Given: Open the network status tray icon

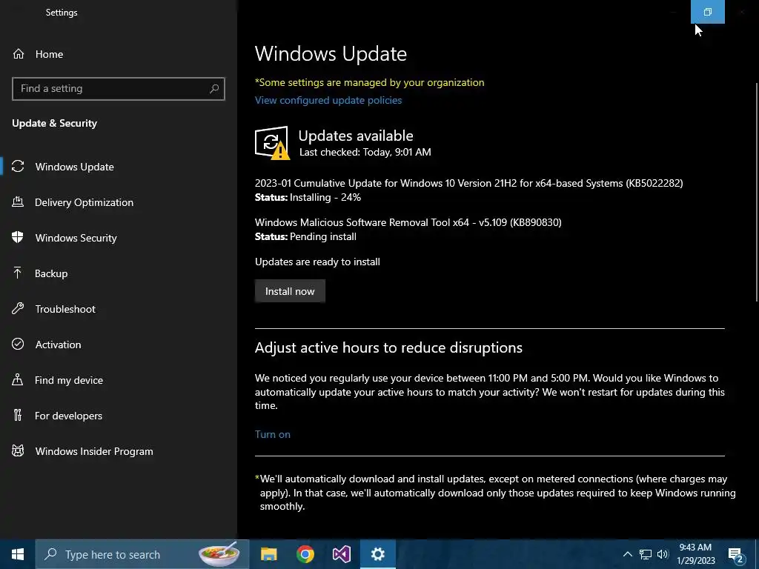Looking at the screenshot, I should 646,554.
